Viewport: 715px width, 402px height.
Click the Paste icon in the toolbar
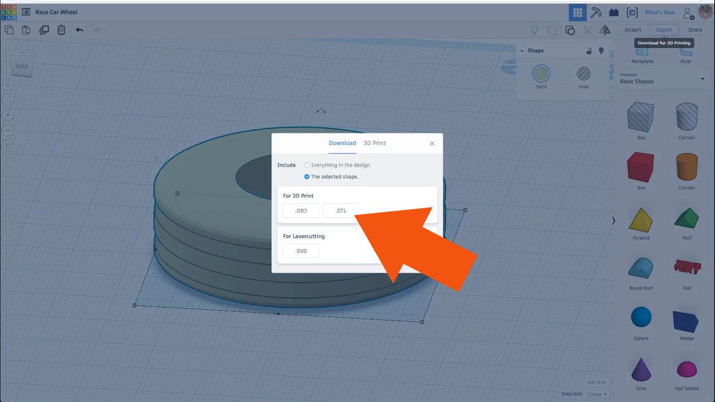[x=26, y=30]
